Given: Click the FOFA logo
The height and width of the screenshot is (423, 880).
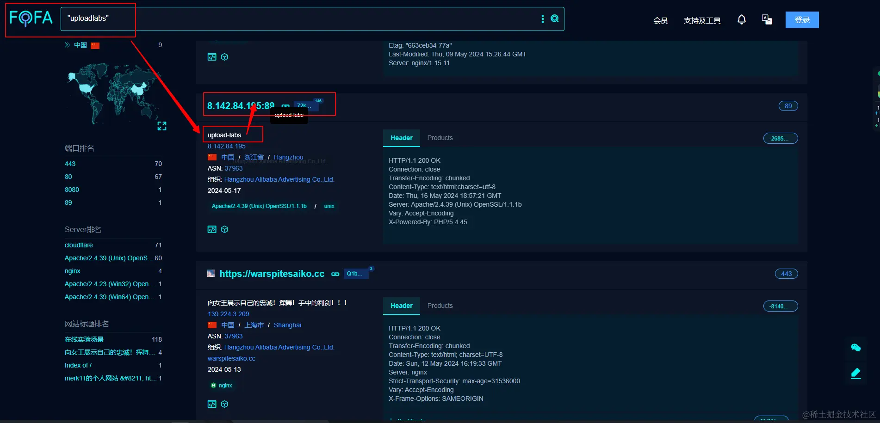Looking at the screenshot, I should click(31, 18).
